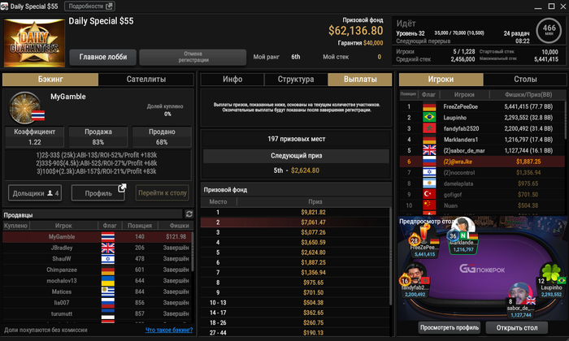Screen dimensions: 569x341
Task: Go to Главное лобби
Action: pos(103,58)
